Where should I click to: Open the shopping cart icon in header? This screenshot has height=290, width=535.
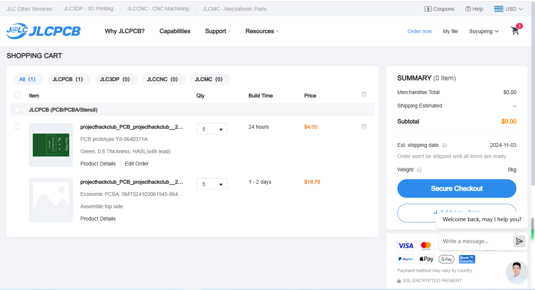515,30
